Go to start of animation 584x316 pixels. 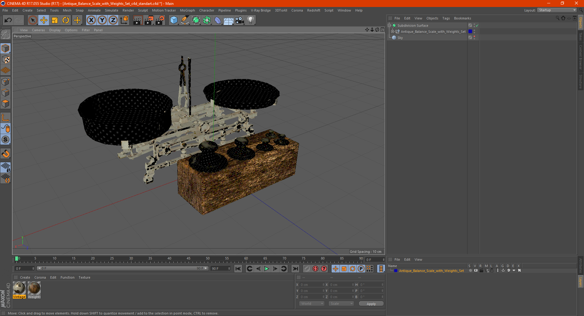point(238,269)
